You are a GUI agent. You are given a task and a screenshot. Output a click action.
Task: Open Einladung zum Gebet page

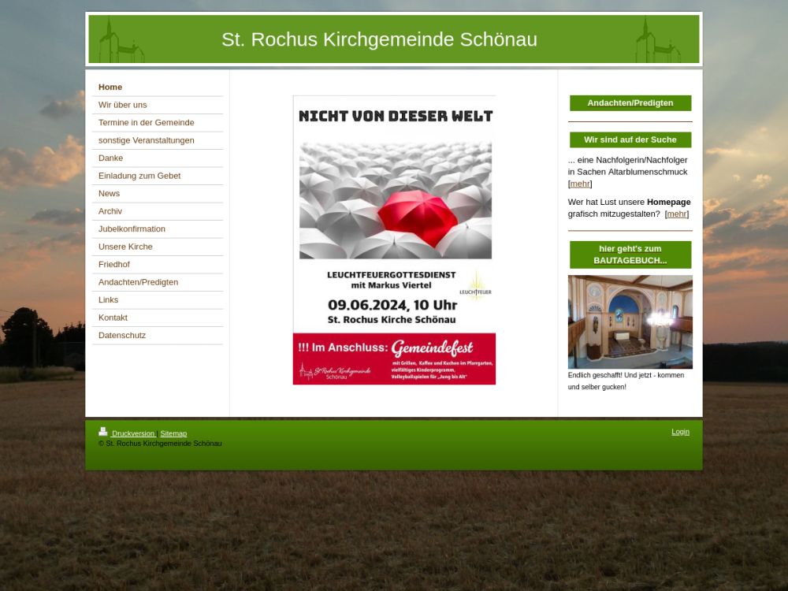click(x=139, y=176)
